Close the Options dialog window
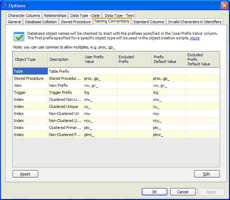Image resolution: width=230 pixels, height=200 pixels. tap(224, 5)
